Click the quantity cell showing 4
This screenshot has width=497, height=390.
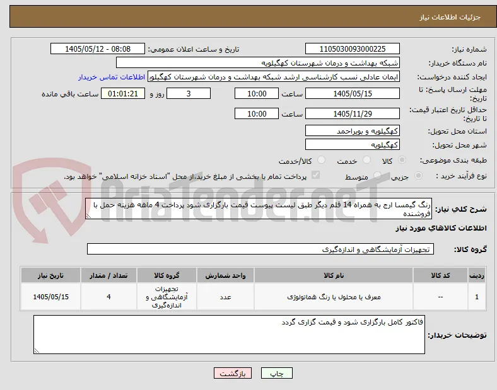coord(108,297)
